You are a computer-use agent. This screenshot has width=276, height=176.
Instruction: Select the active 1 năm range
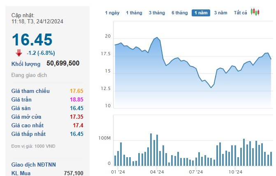click(201, 13)
